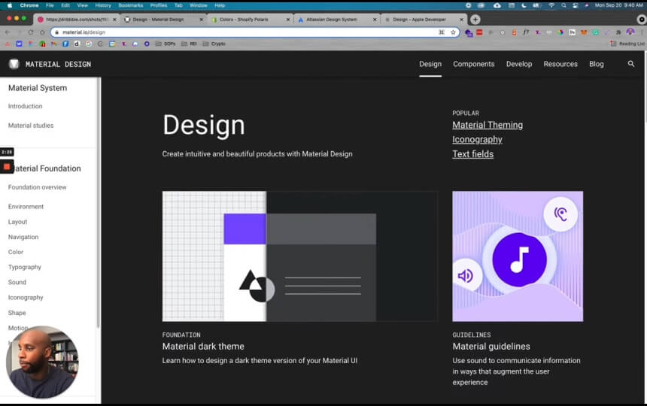Open a new tab with plus button
Viewport: 647px width, 406px height.
475,20
